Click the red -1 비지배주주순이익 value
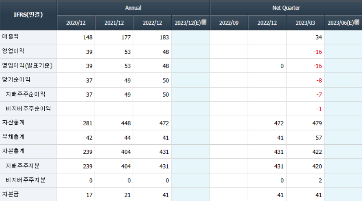 (319, 109)
